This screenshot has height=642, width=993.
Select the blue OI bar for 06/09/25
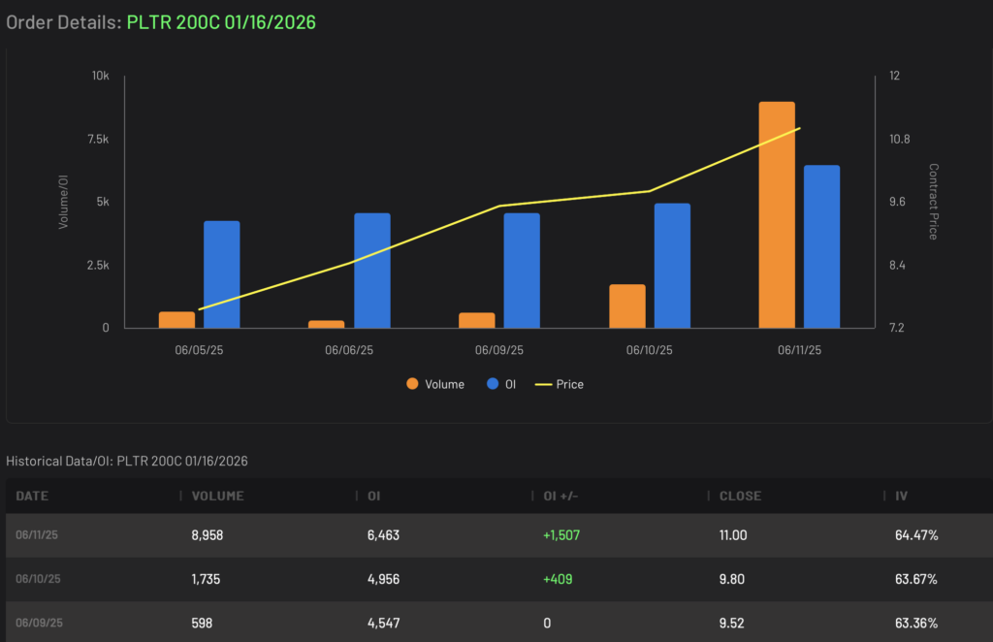(522, 271)
